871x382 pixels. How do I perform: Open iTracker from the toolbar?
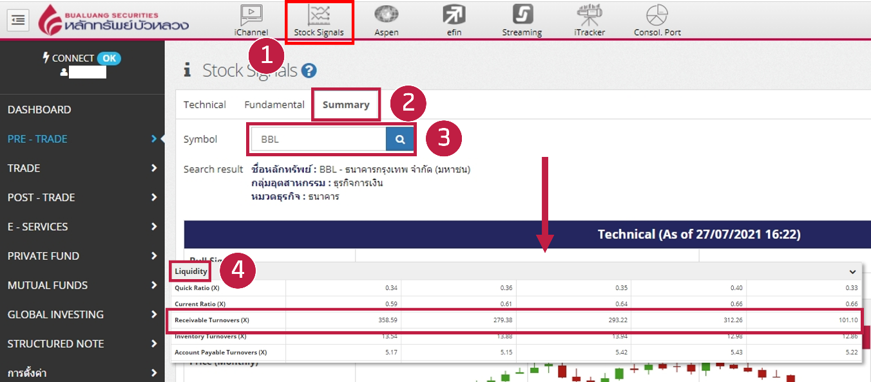[589, 19]
